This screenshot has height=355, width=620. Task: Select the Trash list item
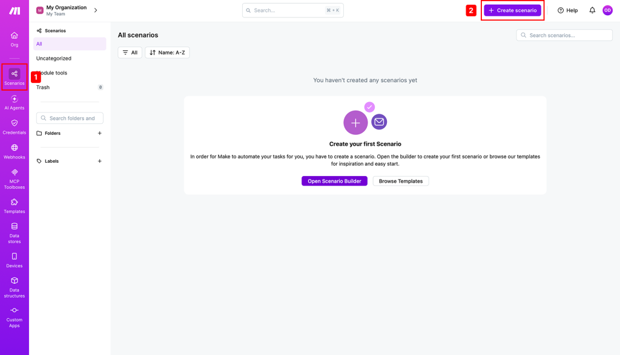[x=70, y=87]
